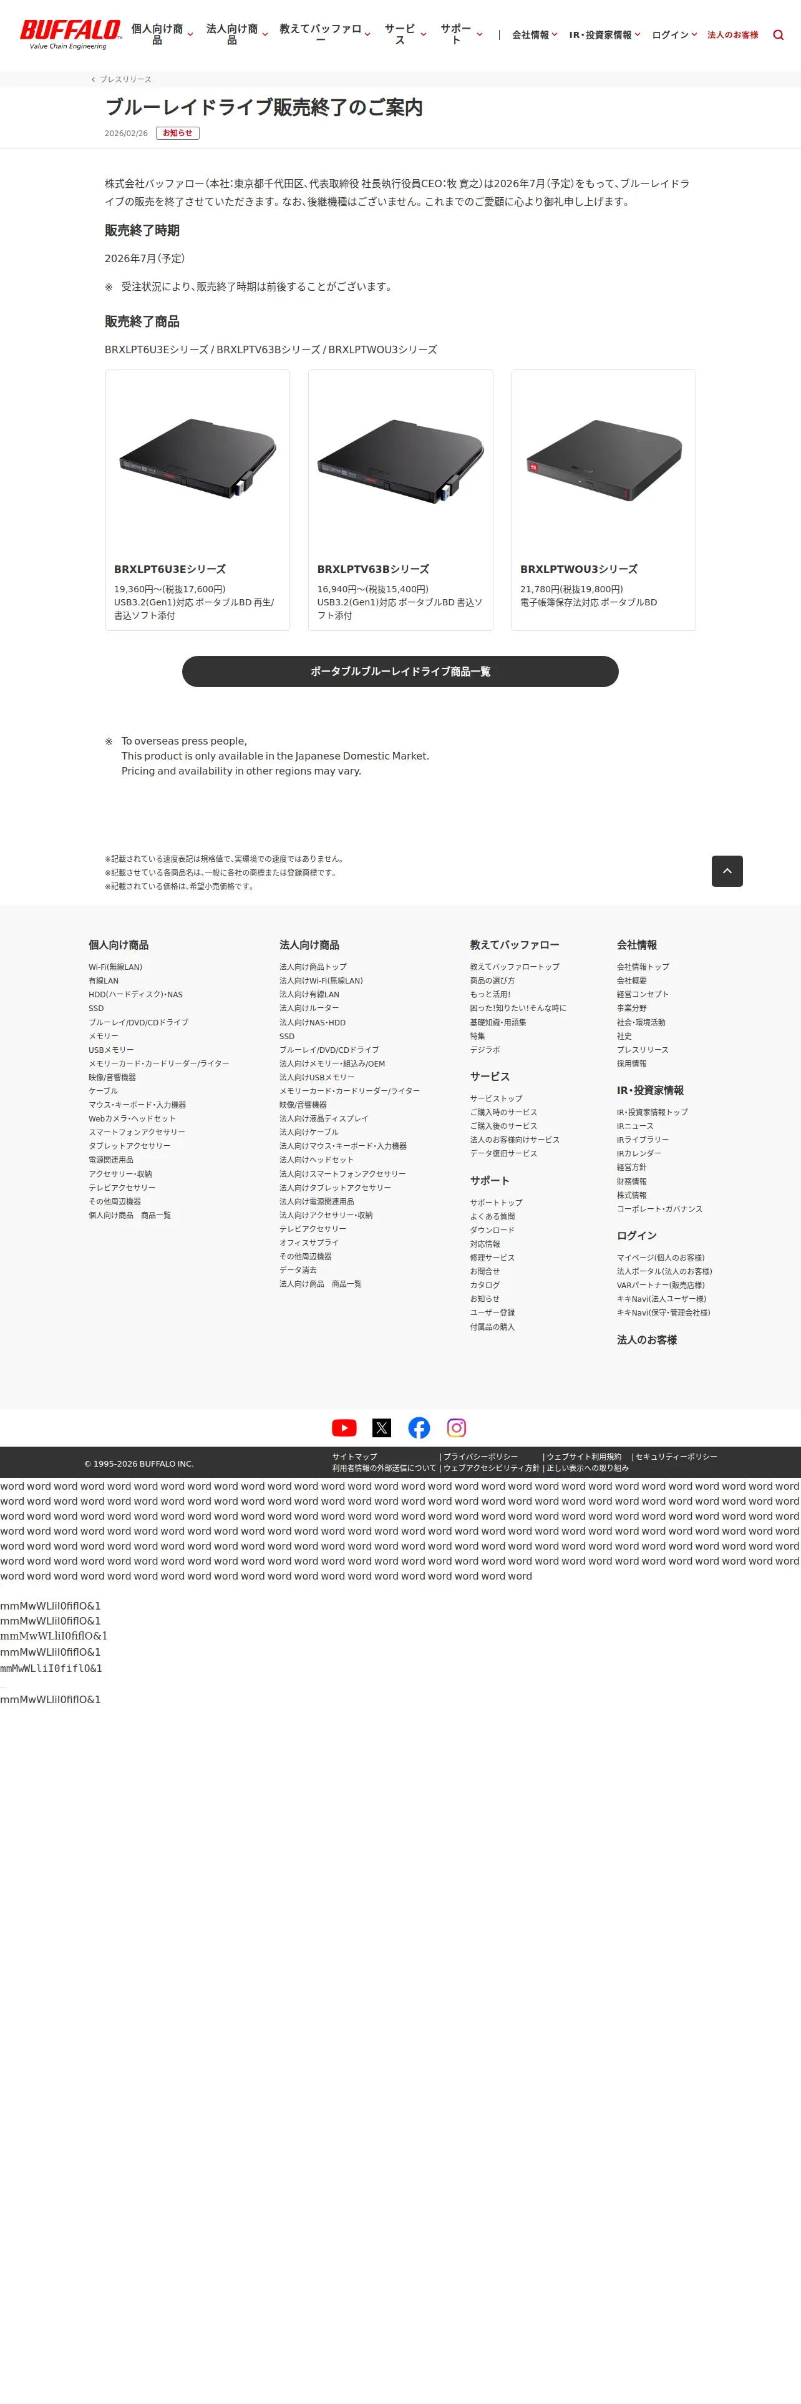Open footer link 法人向け液晶ディスプレイ
This screenshot has width=801, height=2404.
pyautogui.click(x=324, y=1118)
